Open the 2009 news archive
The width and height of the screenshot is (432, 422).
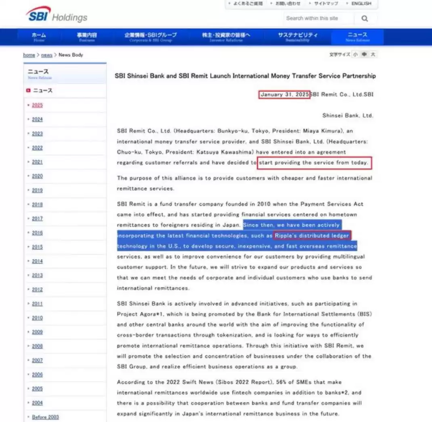[38, 332]
